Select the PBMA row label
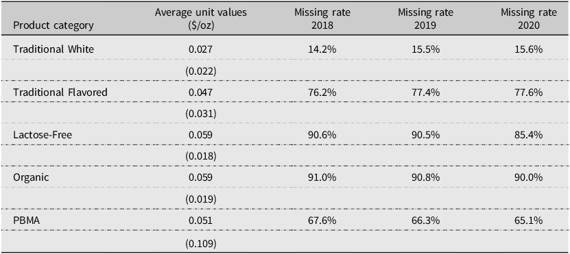Image resolution: width=570 pixels, height=254 pixels. pyautogui.click(x=28, y=220)
